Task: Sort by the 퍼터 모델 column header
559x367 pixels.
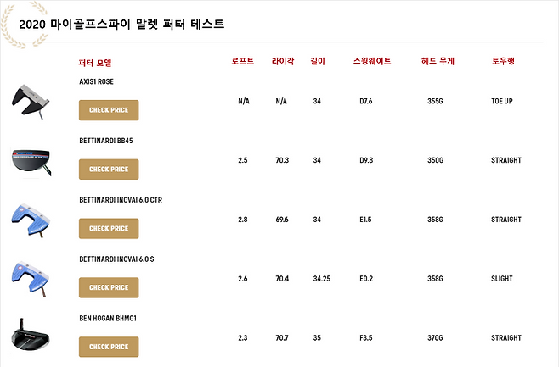Action: click(x=94, y=62)
